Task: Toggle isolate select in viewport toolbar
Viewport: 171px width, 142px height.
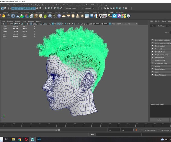Action: [x=81, y=24]
